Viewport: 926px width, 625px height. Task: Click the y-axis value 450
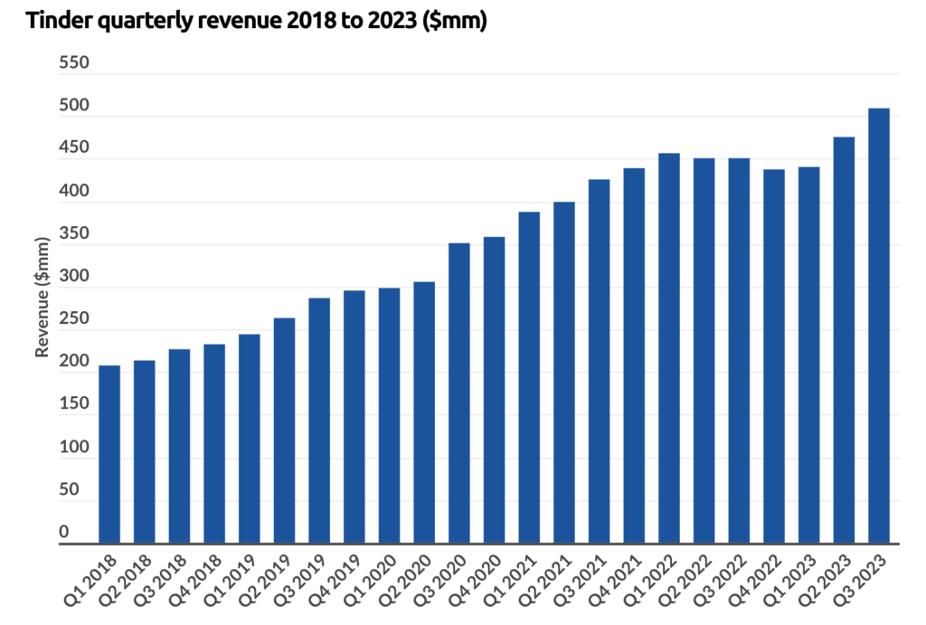tap(74, 147)
